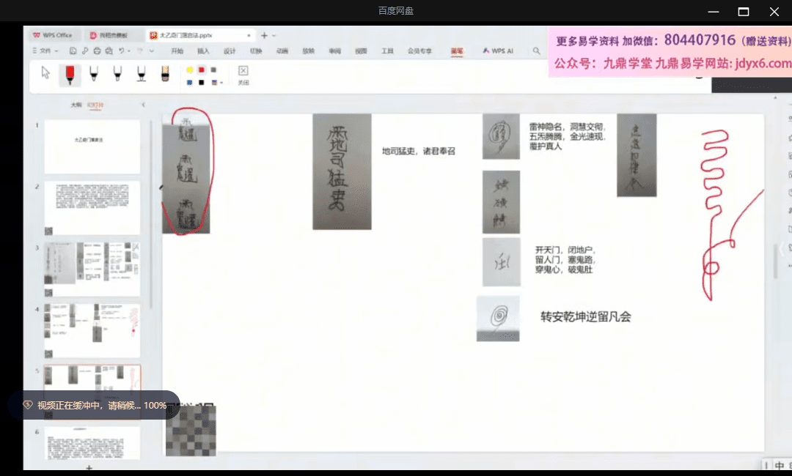Select the arrow cursor tool

pos(45,73)
